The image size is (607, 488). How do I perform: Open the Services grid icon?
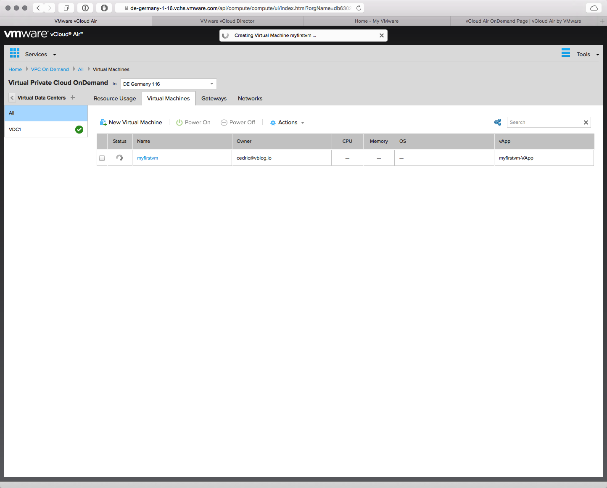coord(15,53)
